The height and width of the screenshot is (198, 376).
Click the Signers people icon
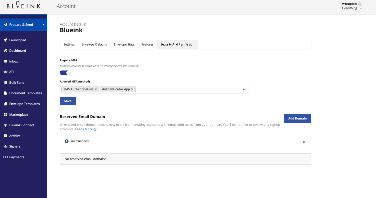(x=6, y=146)
